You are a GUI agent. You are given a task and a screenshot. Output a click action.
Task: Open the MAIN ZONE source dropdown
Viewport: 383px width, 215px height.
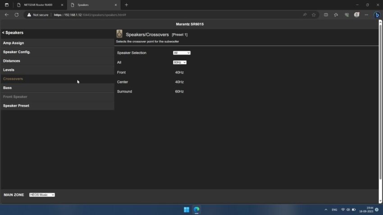pos(42,195)
